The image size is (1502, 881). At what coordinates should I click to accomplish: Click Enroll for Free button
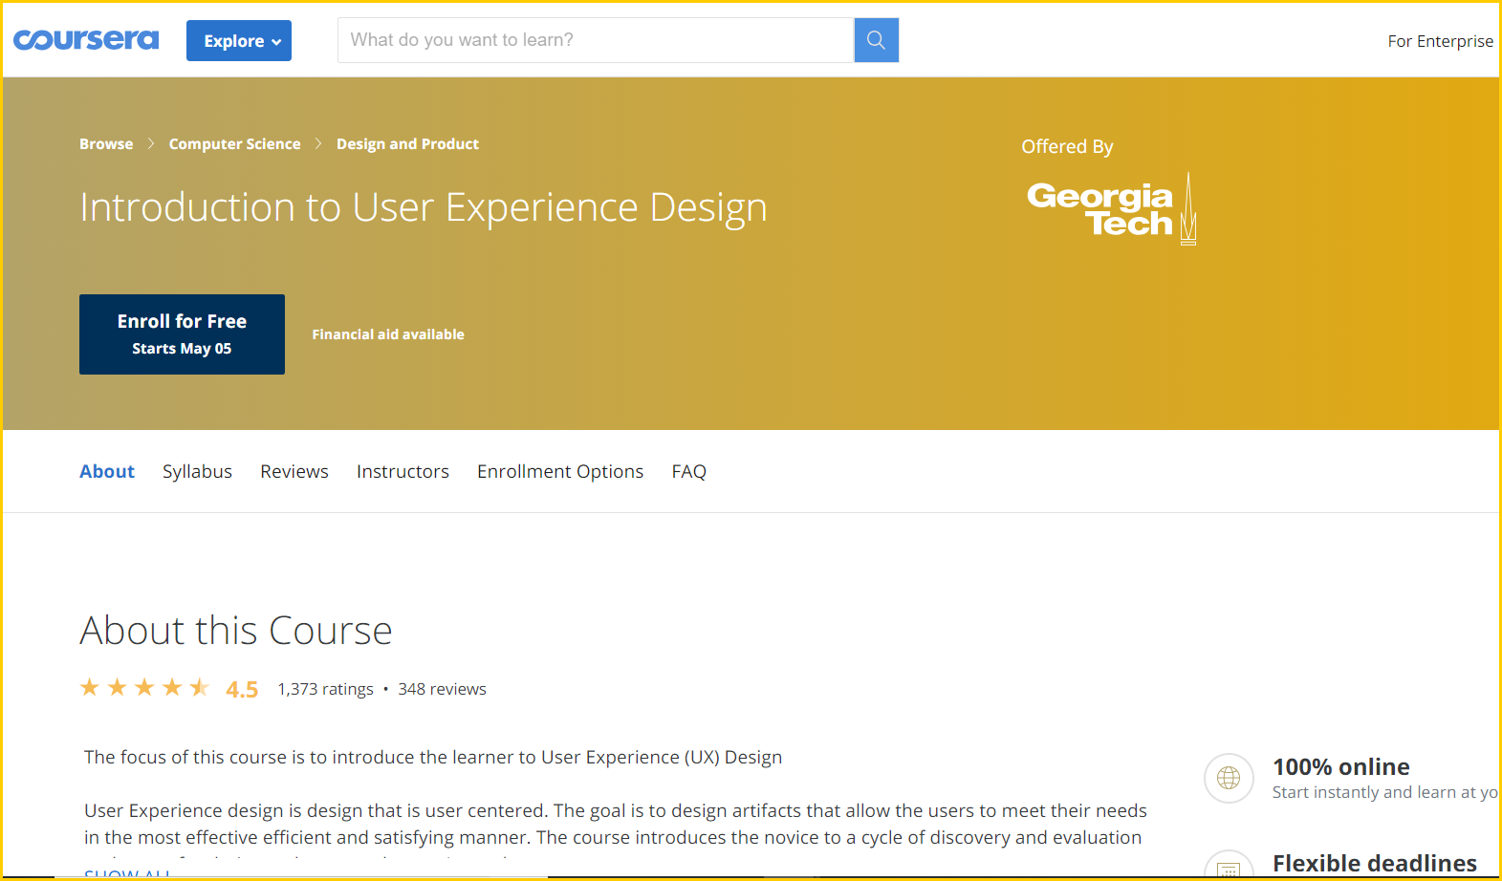pyautogui.click(x=182, y=334)
